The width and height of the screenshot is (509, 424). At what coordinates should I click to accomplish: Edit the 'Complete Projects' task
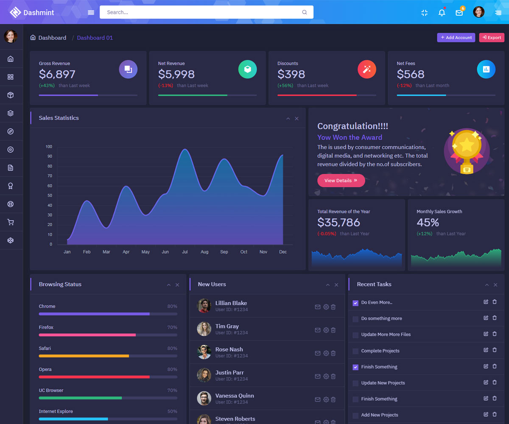pos(486,350)
